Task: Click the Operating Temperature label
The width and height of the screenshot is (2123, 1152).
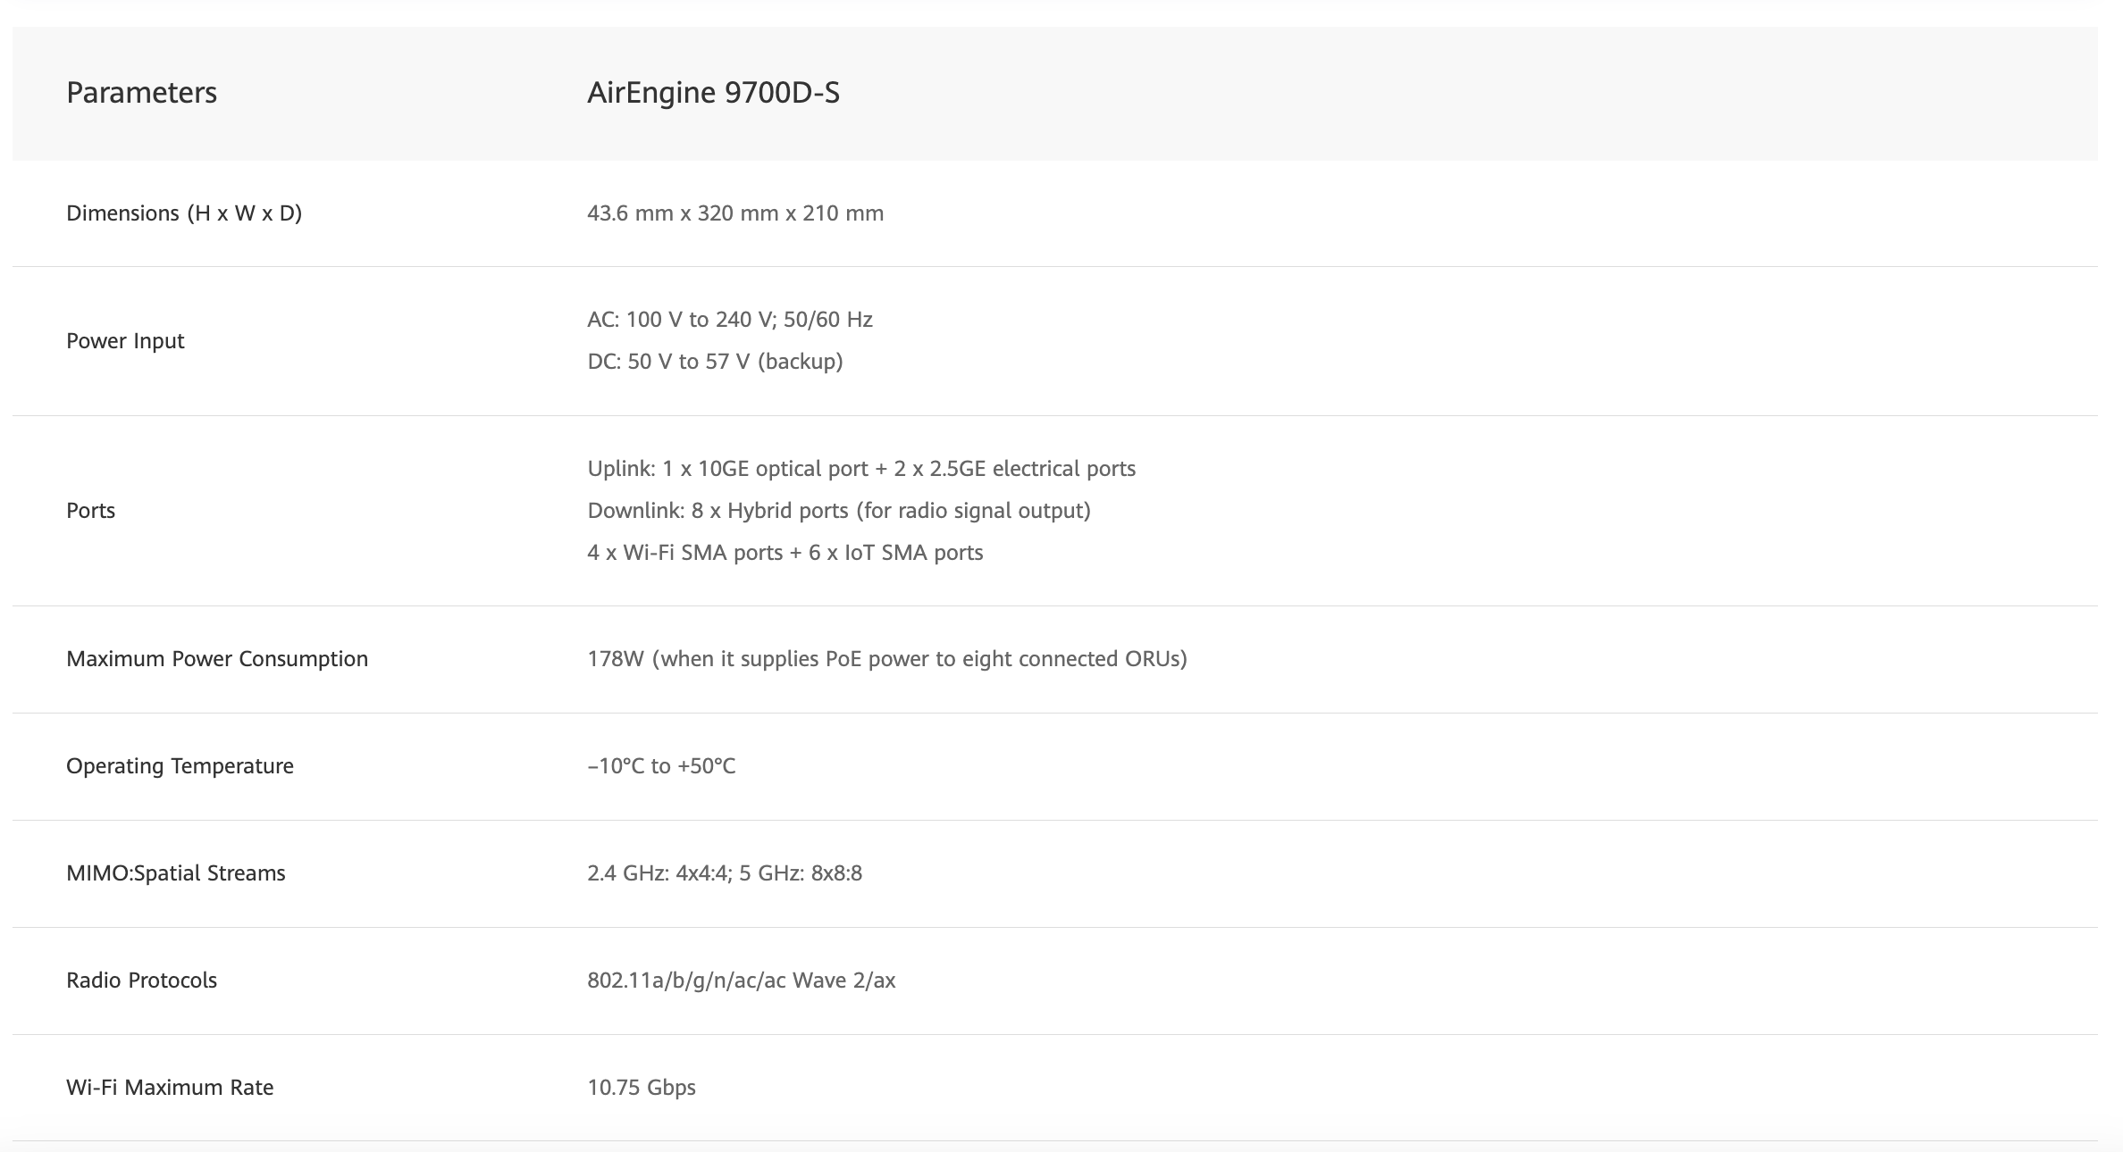Action: point(180,766)
